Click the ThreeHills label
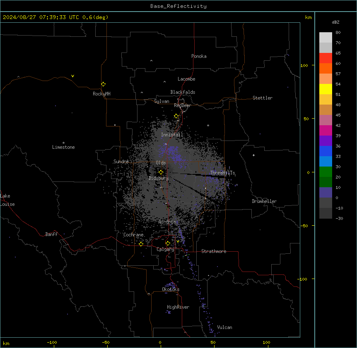The height and width of the screenshot is (348, 357). click(x=222, y=173)
